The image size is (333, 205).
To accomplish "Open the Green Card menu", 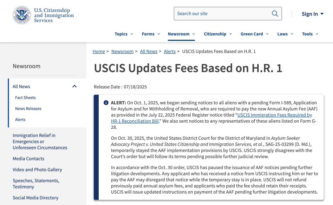I will point(255,34).
